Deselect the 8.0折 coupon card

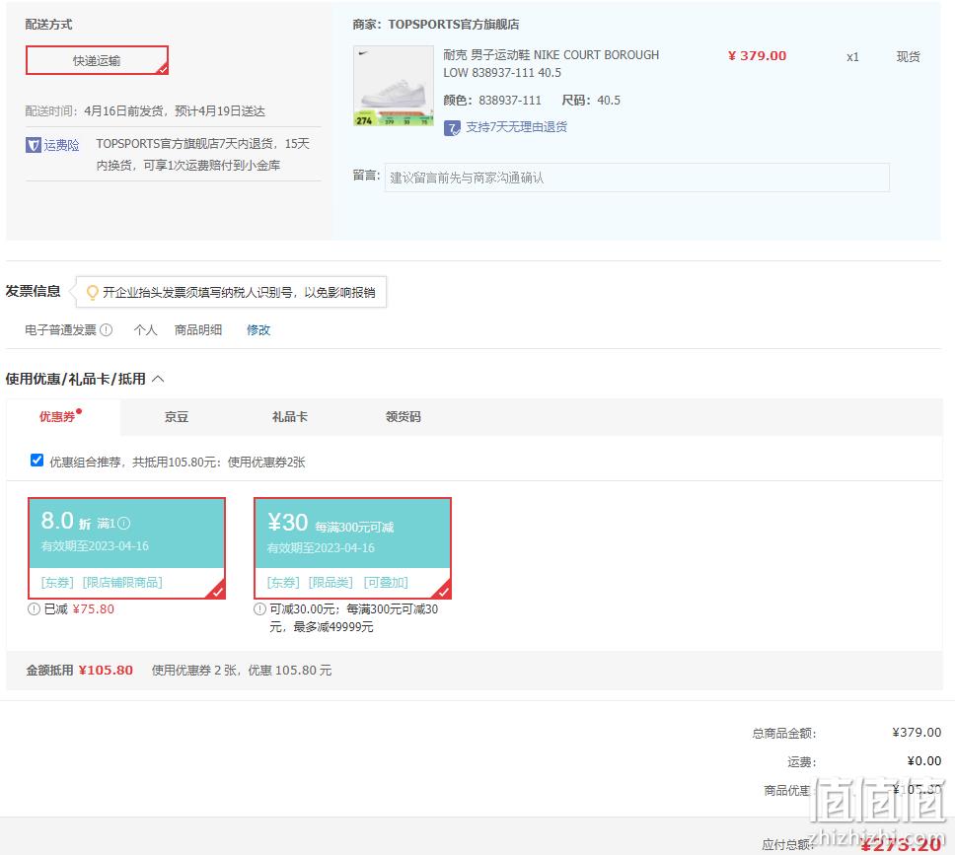click(126, 548)
